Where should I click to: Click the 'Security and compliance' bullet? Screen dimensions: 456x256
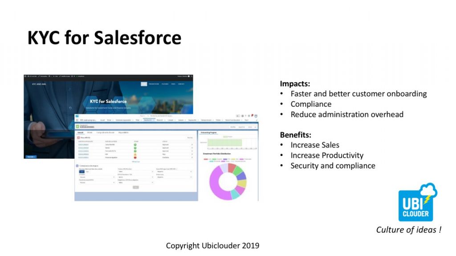point(333,165)
